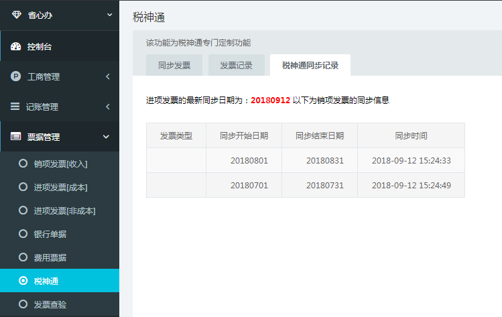The height and width of the screenshot is (317, 502).
Task: Click the dashboard icon beside 控制台
Action: (15, 46)
